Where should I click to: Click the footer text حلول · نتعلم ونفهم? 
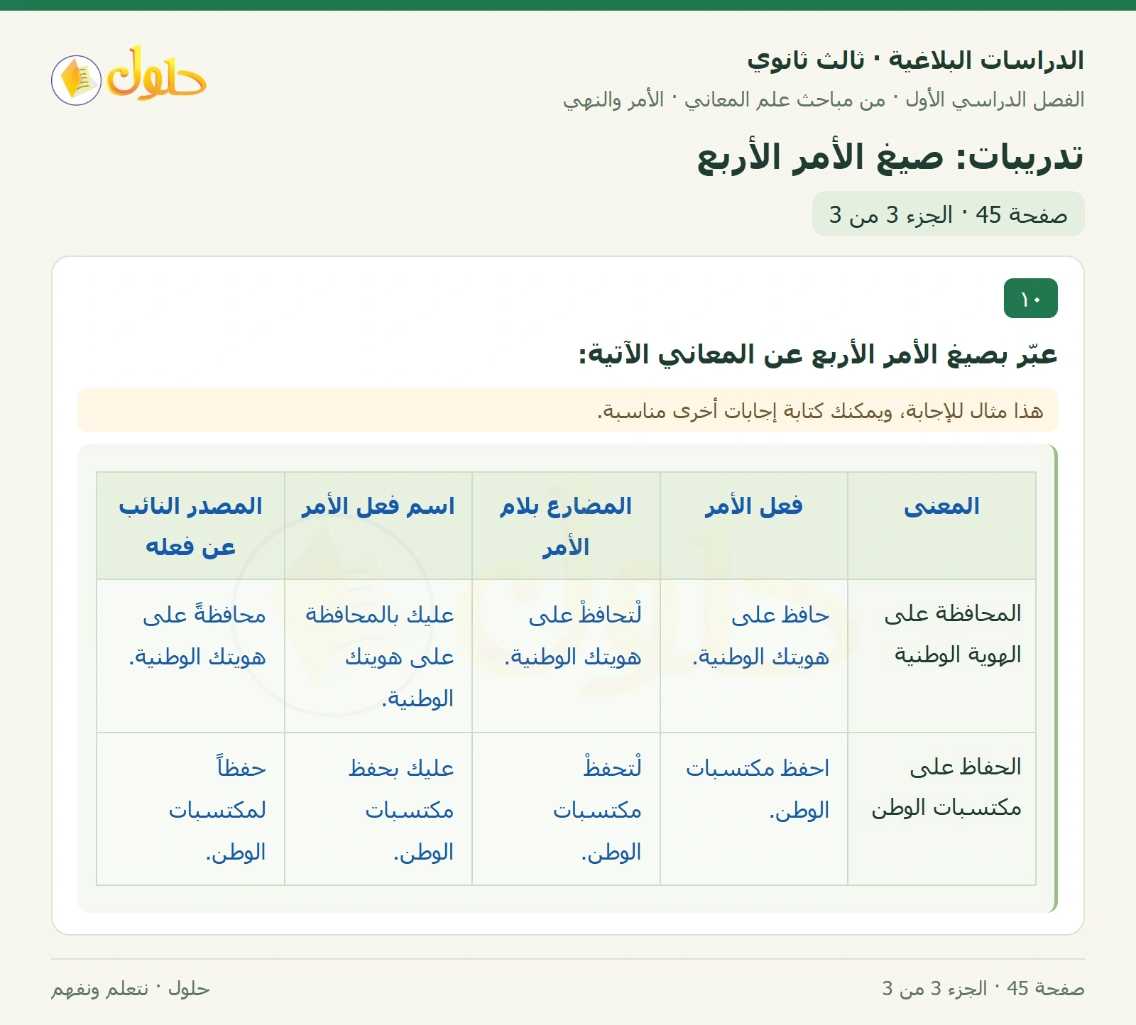tap(131, 989)
